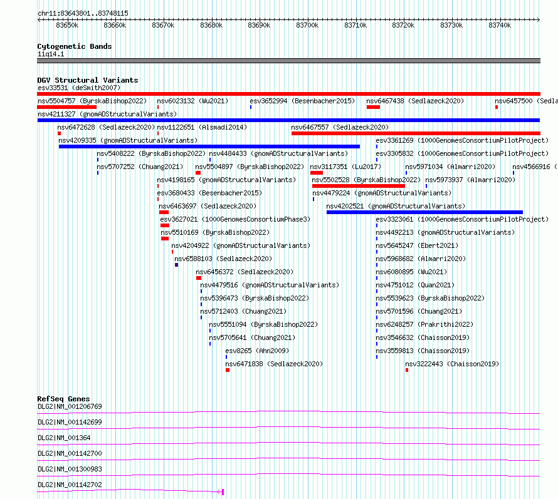Open nsv4209335 (gnomADStructuralVariants) variant
The width and height of the screenshot is (558, 499).
(x=128, y=140)
